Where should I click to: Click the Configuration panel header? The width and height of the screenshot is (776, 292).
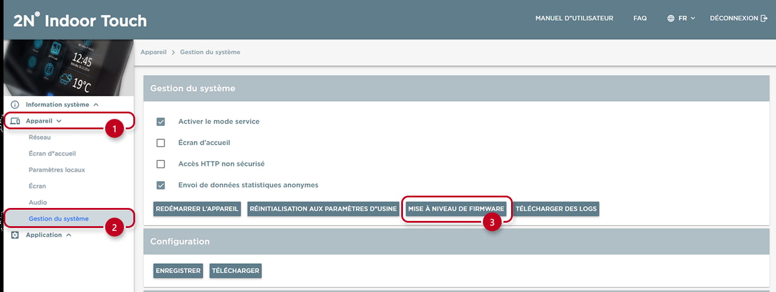click(456, 241)
